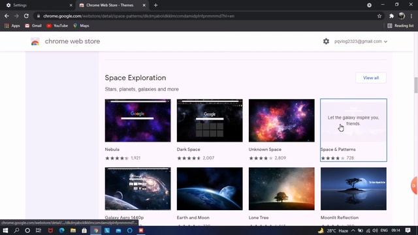This screenshot has height=235, width=418.
Task: Open the Extensions puzzle icon
Action: coord(391,16)
